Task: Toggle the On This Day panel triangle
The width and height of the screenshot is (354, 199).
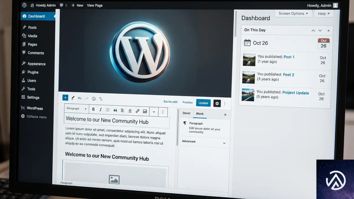Action: (x=329, y=30)
